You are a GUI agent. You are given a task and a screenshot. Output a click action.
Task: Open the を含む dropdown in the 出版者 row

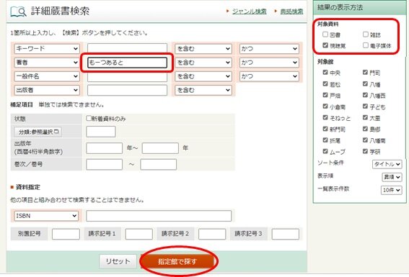click(x=203, y=90)
